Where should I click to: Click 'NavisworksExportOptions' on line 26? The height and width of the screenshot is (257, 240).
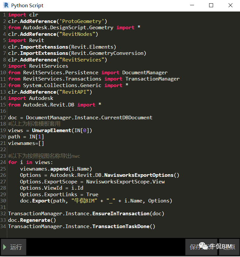coord(139,175)
